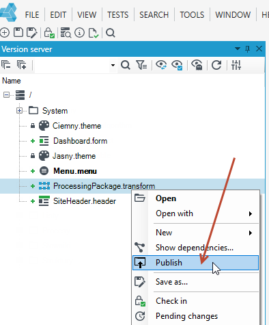Open the filter options funnel icon

(x=141, y=65)
